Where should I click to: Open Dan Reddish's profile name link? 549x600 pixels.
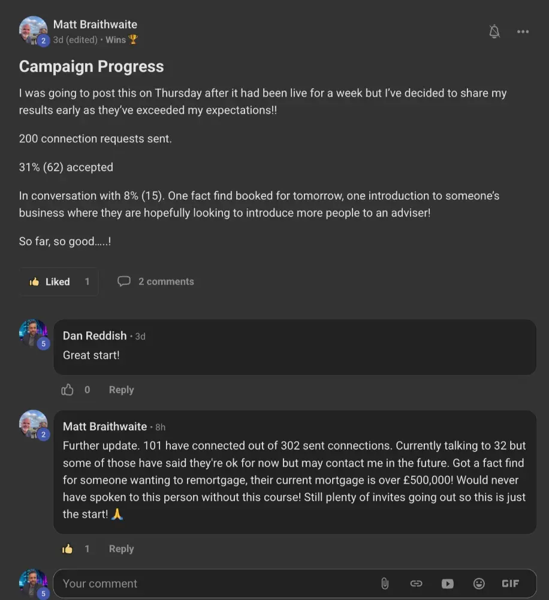pos(95,336)
